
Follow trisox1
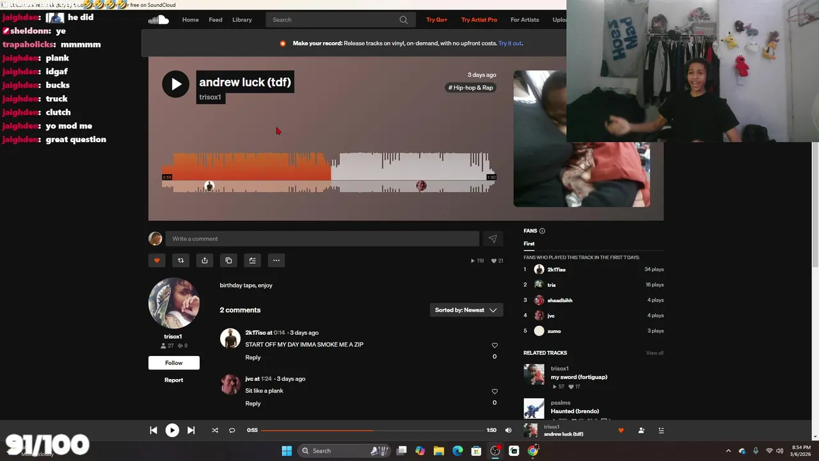click(x=174, y=363)
